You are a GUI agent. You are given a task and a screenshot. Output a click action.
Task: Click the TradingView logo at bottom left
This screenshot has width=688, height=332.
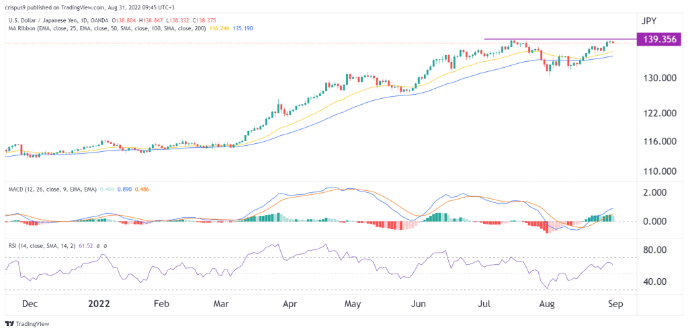27,324
